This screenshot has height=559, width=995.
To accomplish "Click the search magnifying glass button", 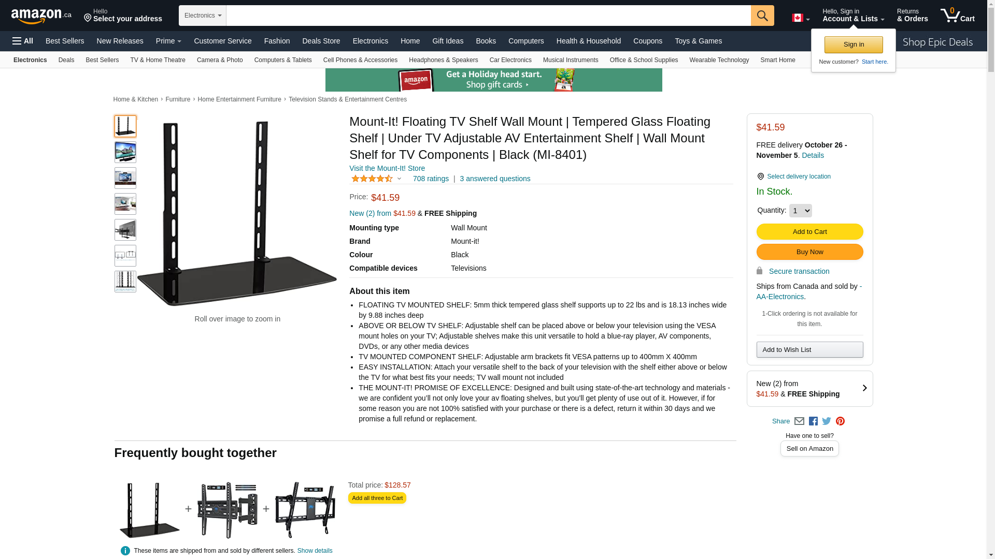I will coord(762,16).
